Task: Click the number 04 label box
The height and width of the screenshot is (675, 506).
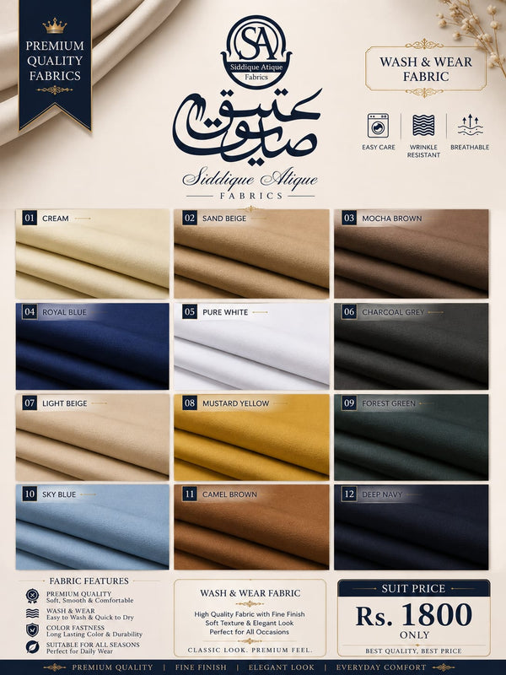Action: click(30, 311)
